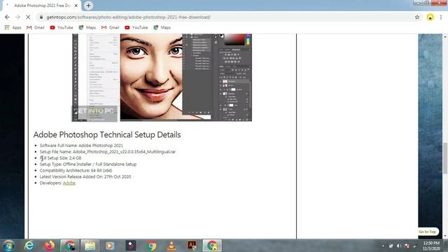Click the Adobe Photoshop Technical Setup Details heading
The height and width of the screenshot is (252, 448).
[x=107, y=134]
